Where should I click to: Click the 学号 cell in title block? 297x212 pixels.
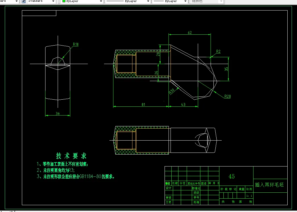click(x=196, y=197)
